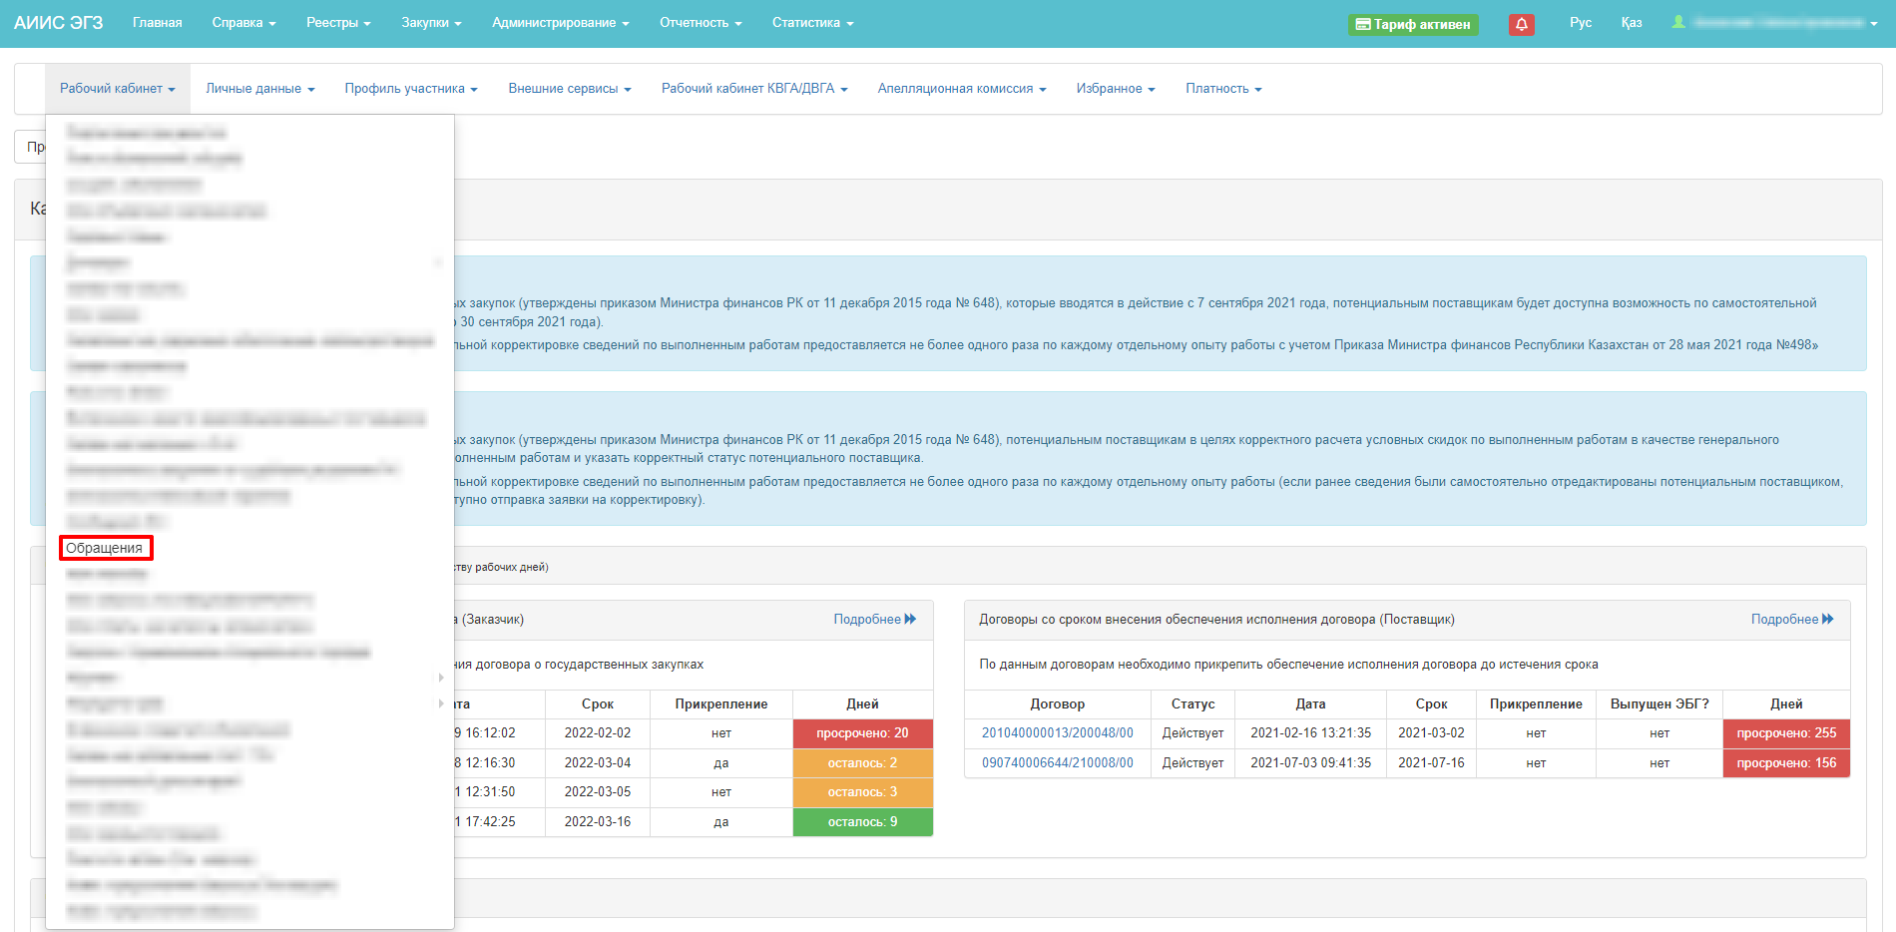
Task: Click date cell 2021-07-16
Action: pos(1431,763)
